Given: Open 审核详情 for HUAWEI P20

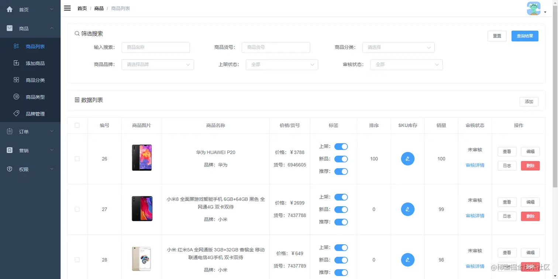Looking at the screenshot, I should (475, 165).
